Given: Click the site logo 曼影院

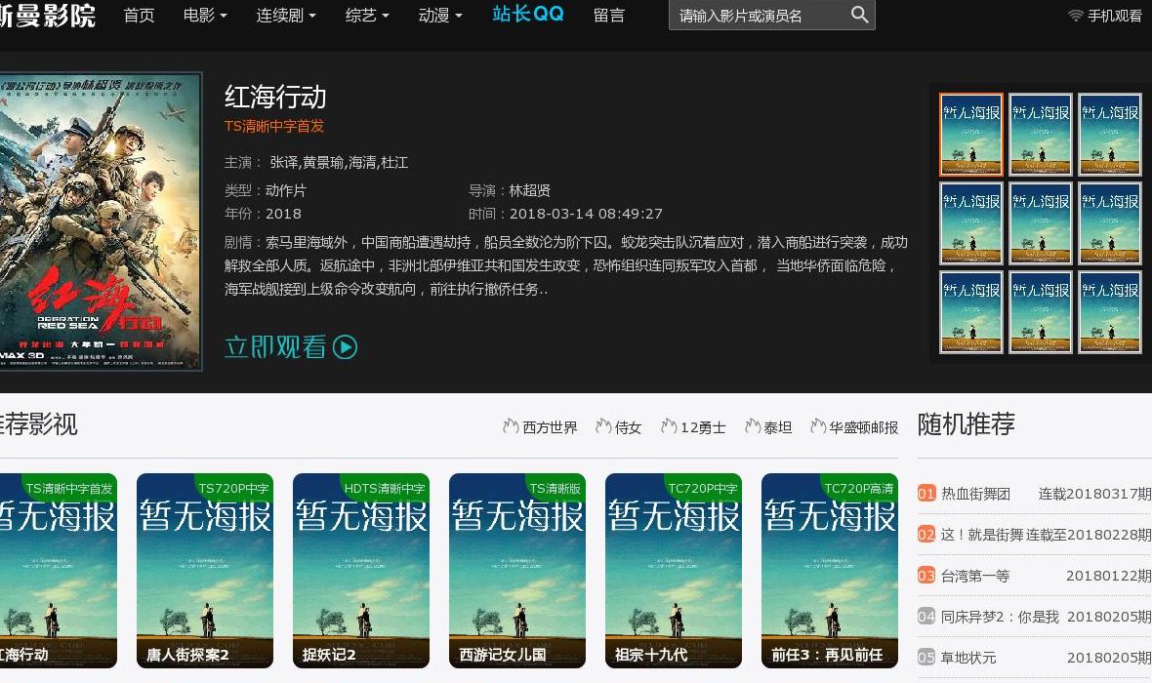Looking at the screenshot, I should pos(48,14).
